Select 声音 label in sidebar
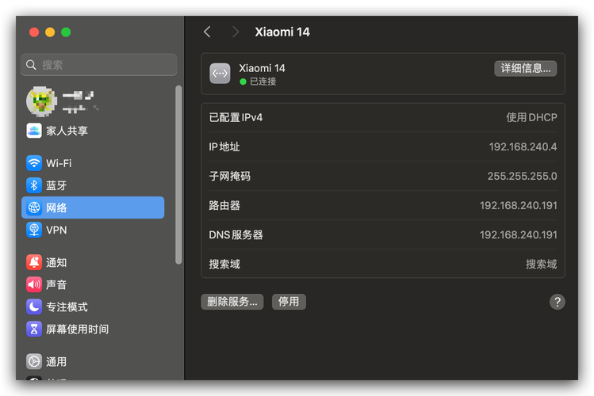 tap(56, 284)
